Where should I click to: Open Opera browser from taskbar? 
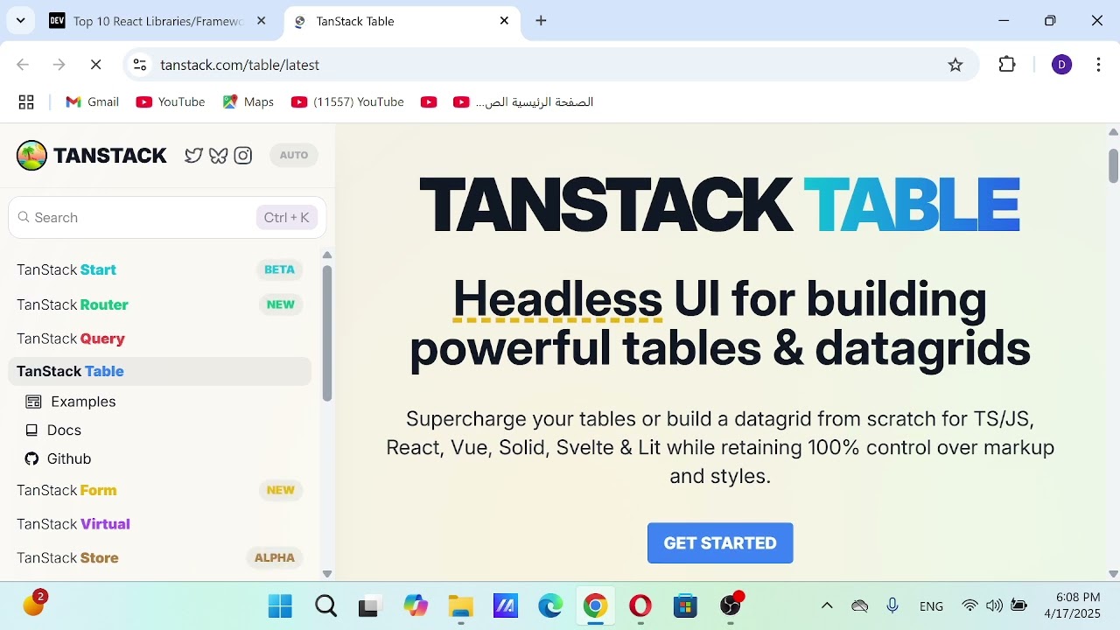pos(640,605)
